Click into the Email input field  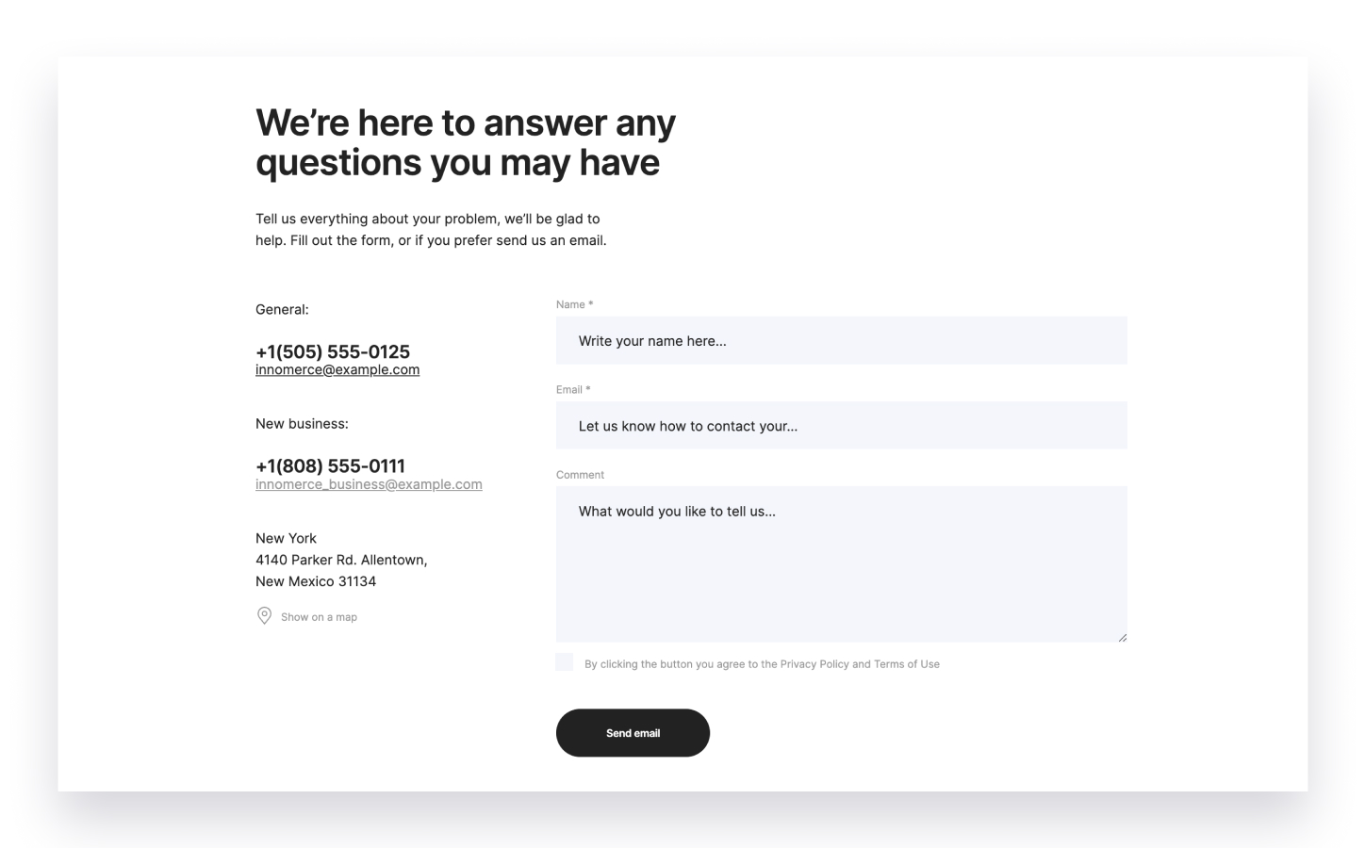tap(841, 426)
